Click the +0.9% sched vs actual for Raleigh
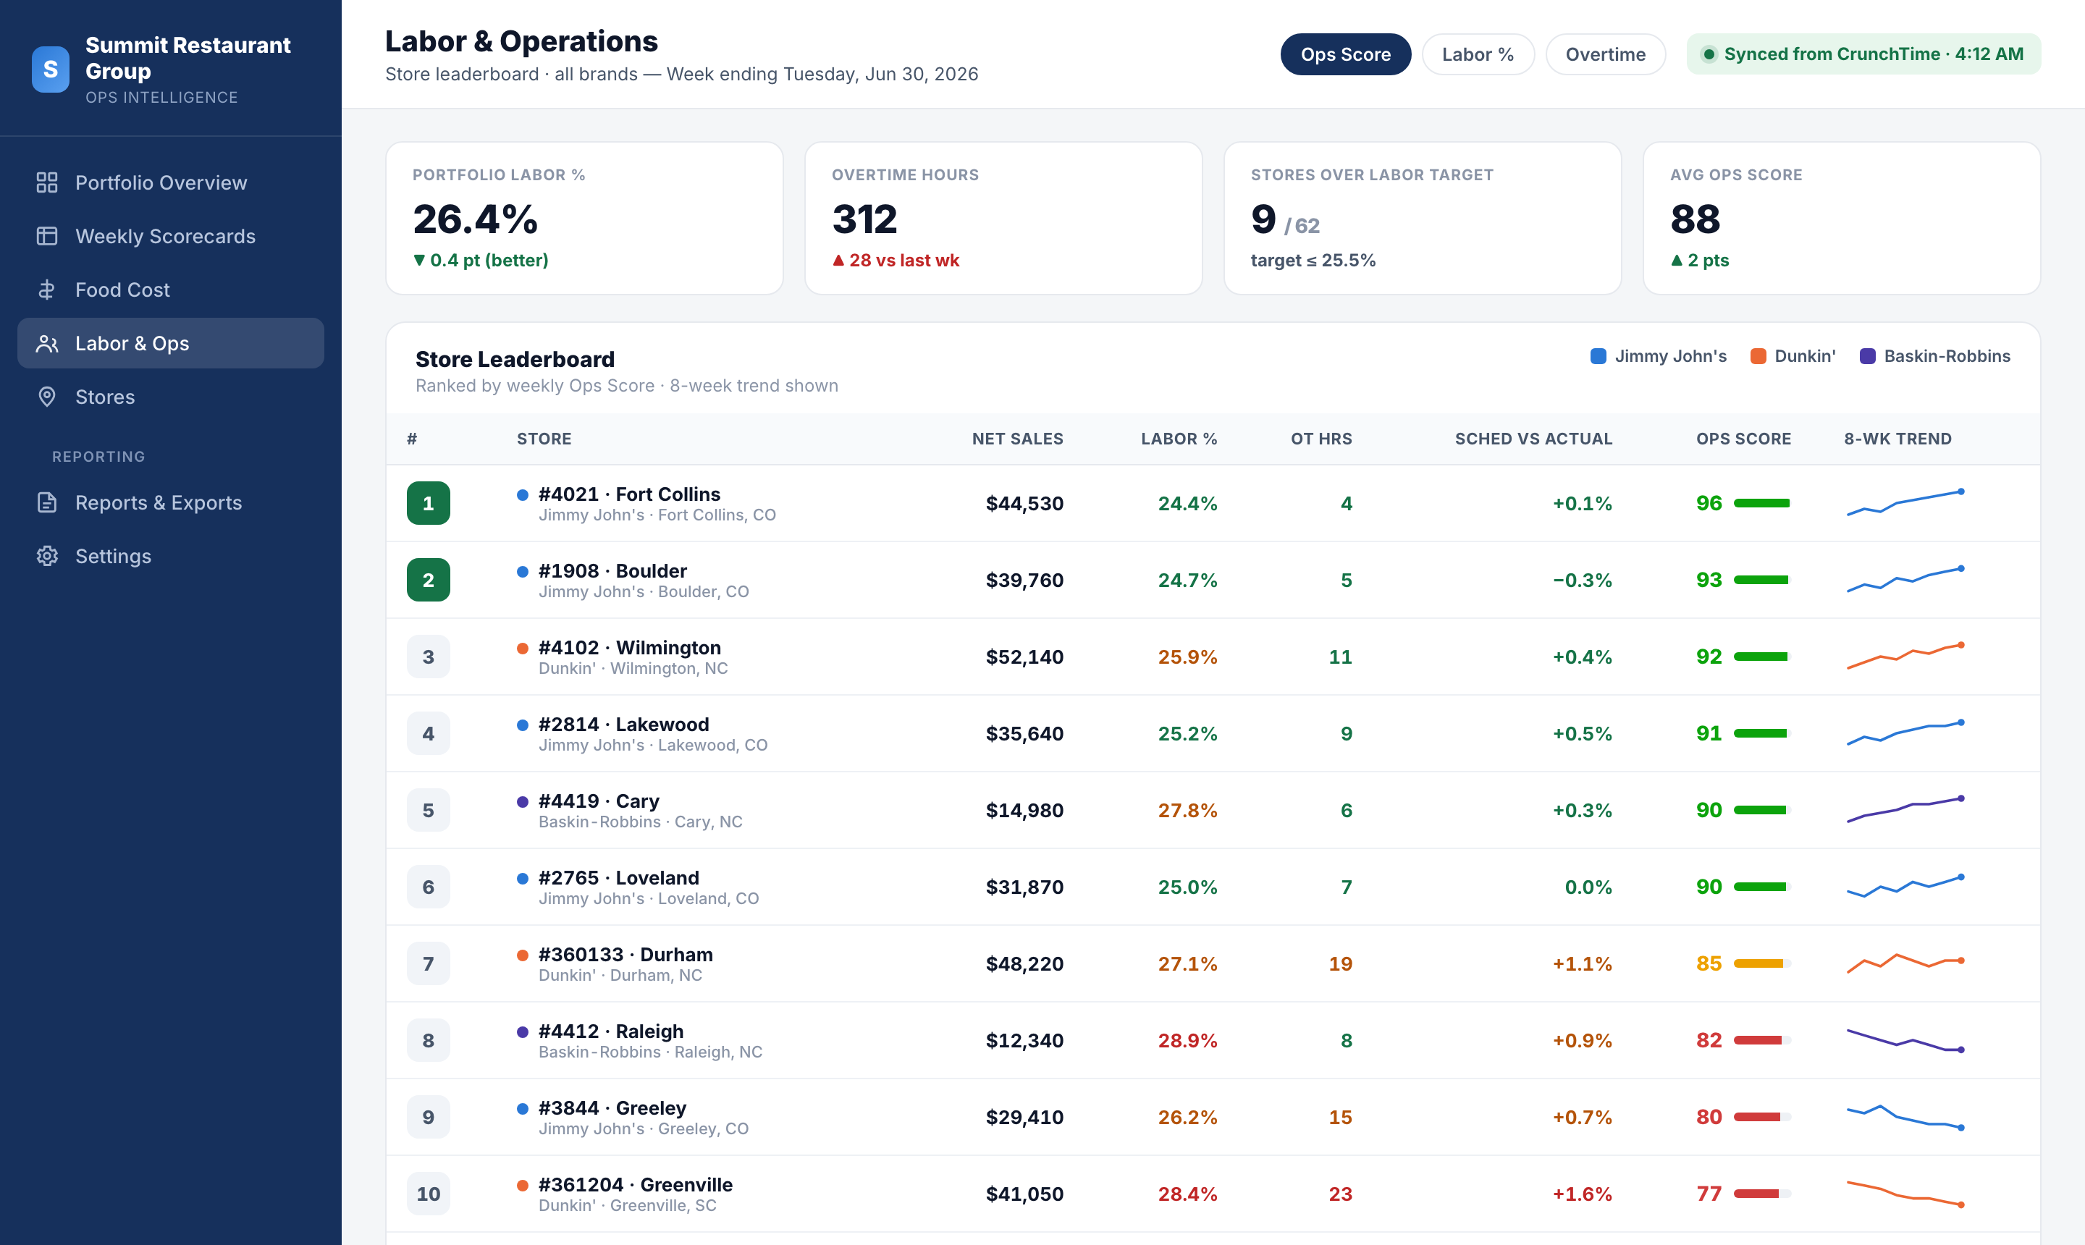2085x1245 pixels. pos(1583,1041)
